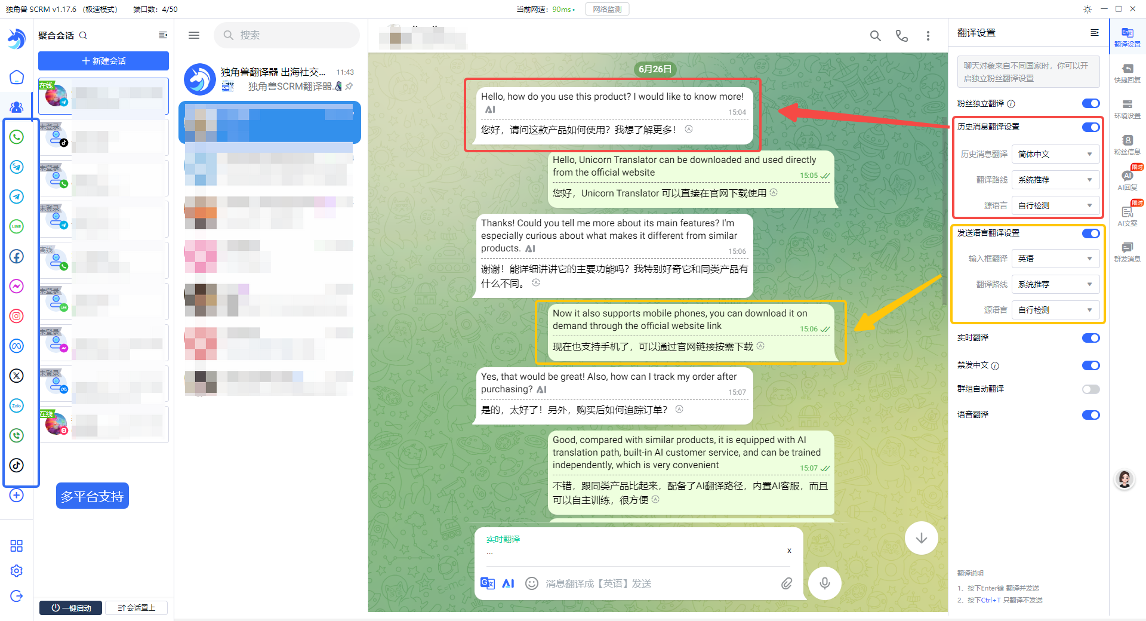Select the LINE platform icon
Image resolution: width=1146 pixels, height=621 pixels.
click(x=17, y=226)
